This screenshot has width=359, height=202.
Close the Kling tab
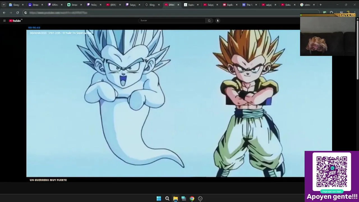159,5
